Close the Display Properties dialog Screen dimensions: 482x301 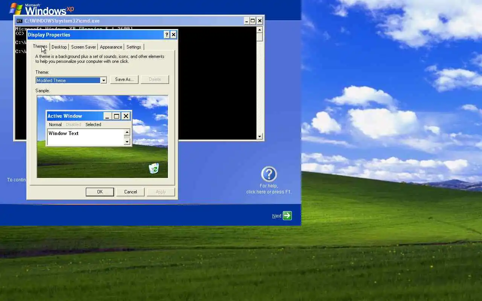[173, 35]
